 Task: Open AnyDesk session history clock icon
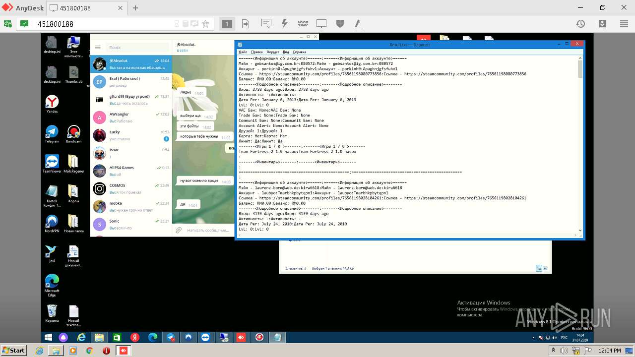click(580, 24)
